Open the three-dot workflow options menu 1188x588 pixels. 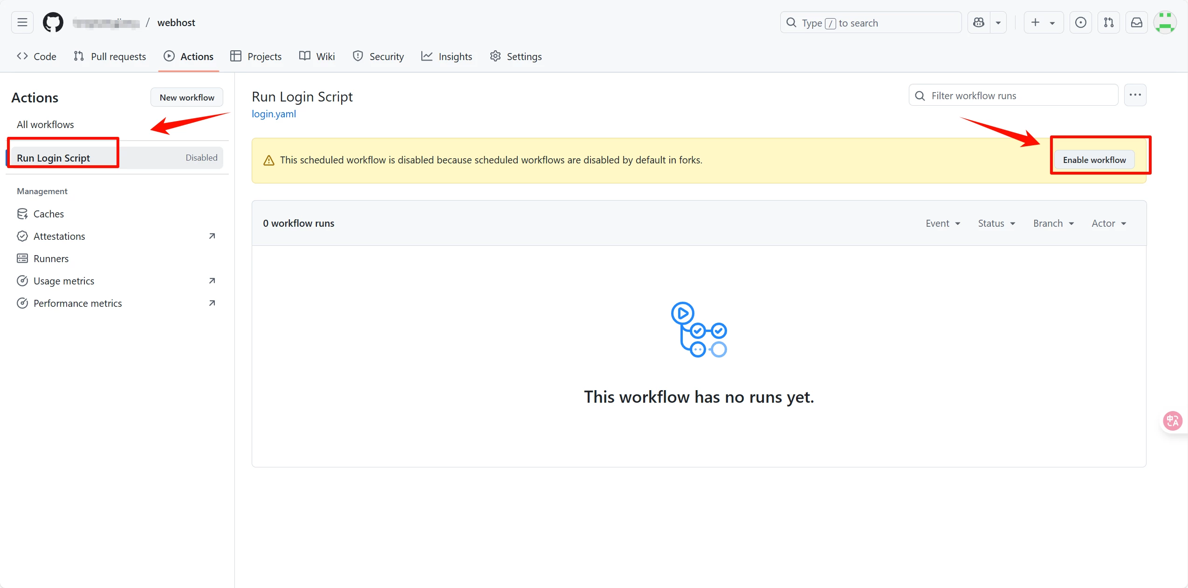click(1135, 95)
